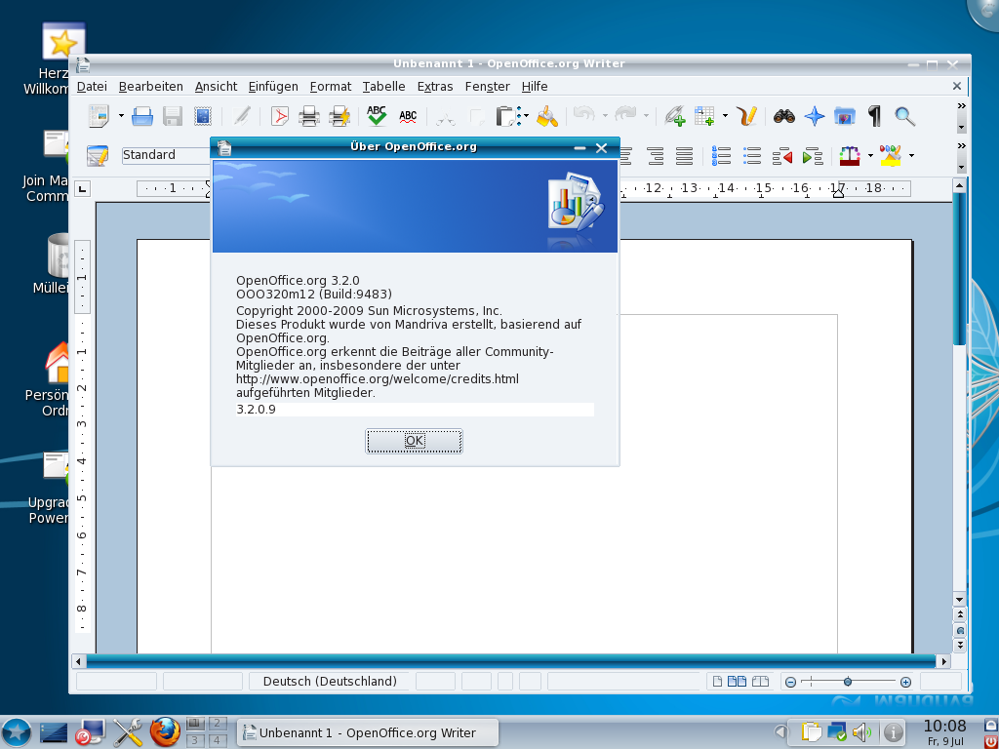Open the Navigator
The height and width of the screenshot is (749, 999).
[815, 116]
